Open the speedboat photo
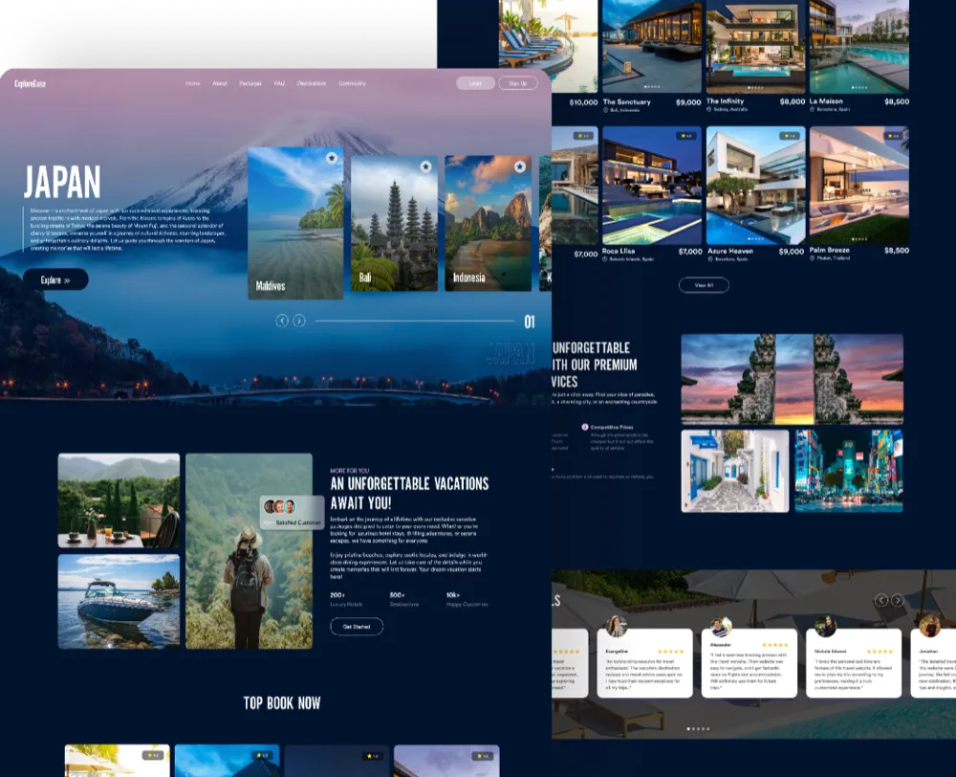Screen dimensions: 956x777 119,601
